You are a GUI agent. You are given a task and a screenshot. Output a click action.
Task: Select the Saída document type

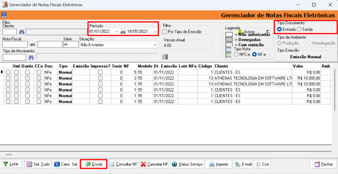click(x=299, y=29)
